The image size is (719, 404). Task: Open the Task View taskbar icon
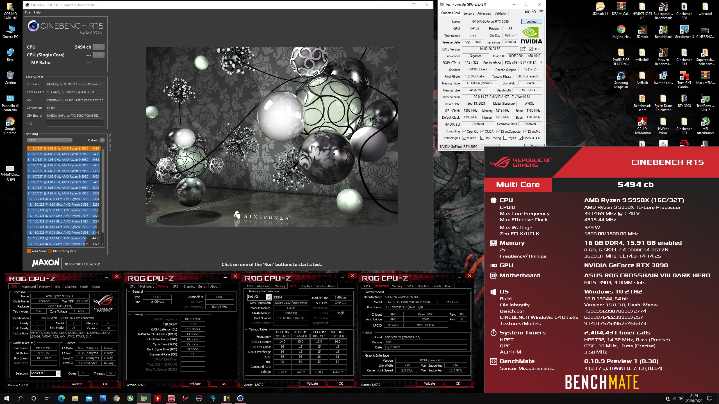(x=47, y=398)
